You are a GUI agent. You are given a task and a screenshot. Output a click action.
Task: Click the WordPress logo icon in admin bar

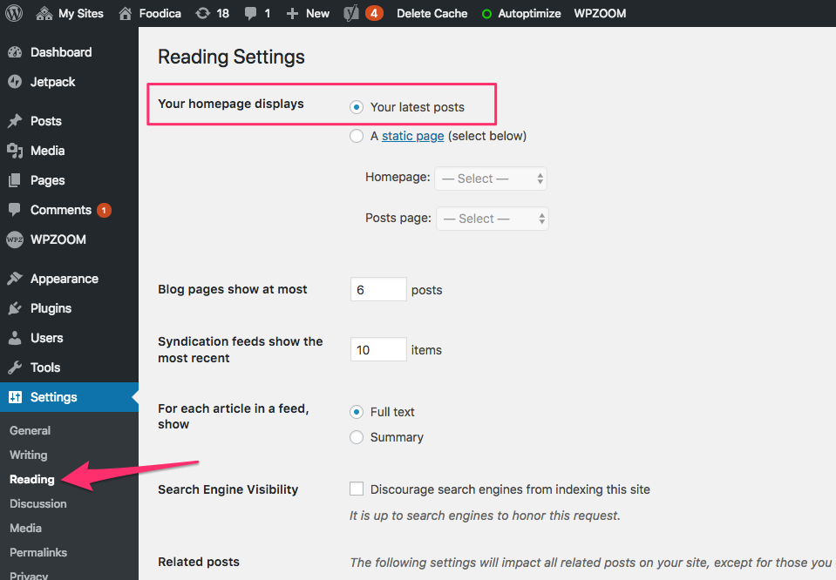[x=15, y=13]
